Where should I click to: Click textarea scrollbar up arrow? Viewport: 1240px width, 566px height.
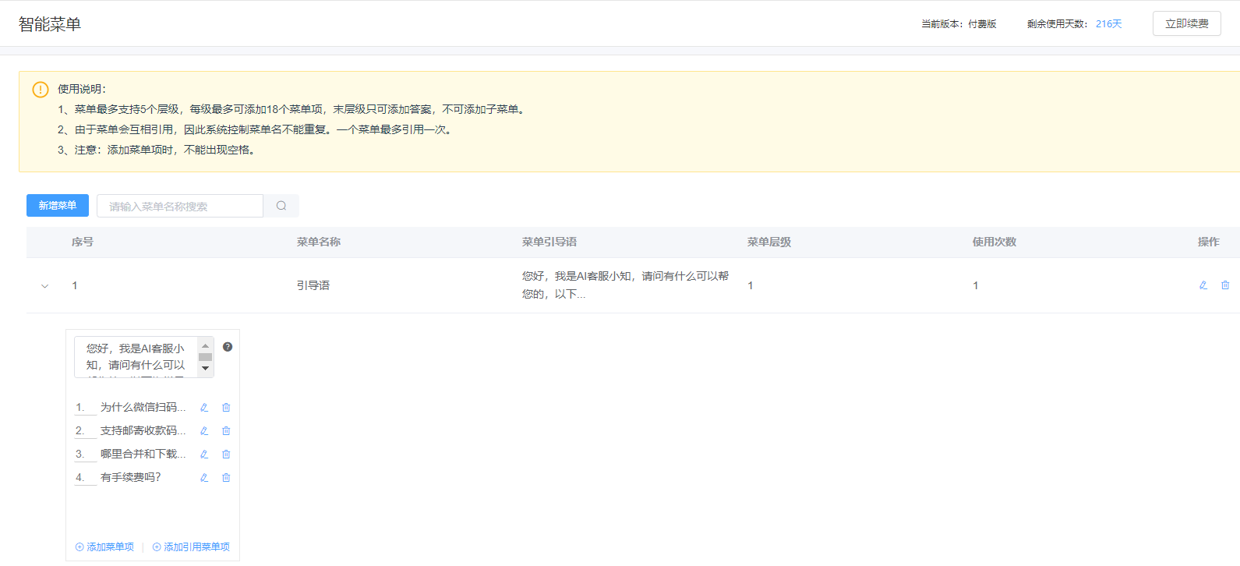[206, 345]
